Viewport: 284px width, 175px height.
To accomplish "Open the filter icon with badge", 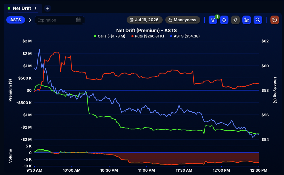I will [213, 20].
